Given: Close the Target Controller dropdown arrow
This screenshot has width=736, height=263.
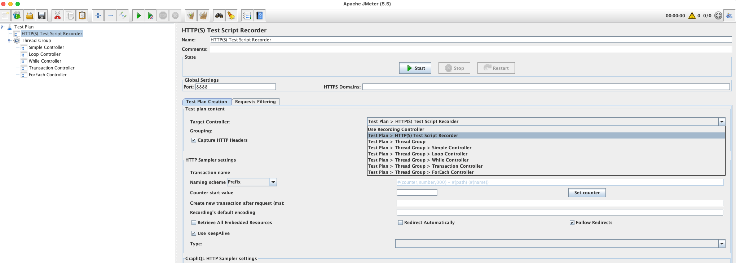Looking at the screenshot, I should pyautogui.click(x=722, y=122).
